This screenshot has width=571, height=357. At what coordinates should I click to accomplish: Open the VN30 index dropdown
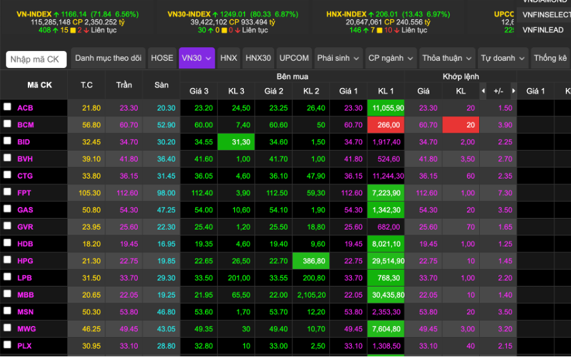click(197, 58)
